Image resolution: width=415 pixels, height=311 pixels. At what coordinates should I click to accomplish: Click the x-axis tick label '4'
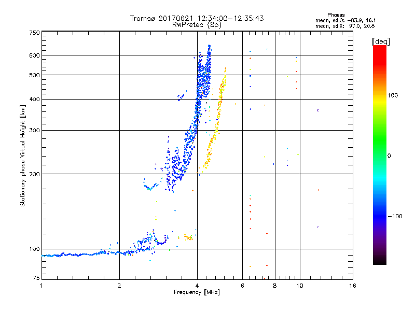pyautogui.click(x=197, y=286)
